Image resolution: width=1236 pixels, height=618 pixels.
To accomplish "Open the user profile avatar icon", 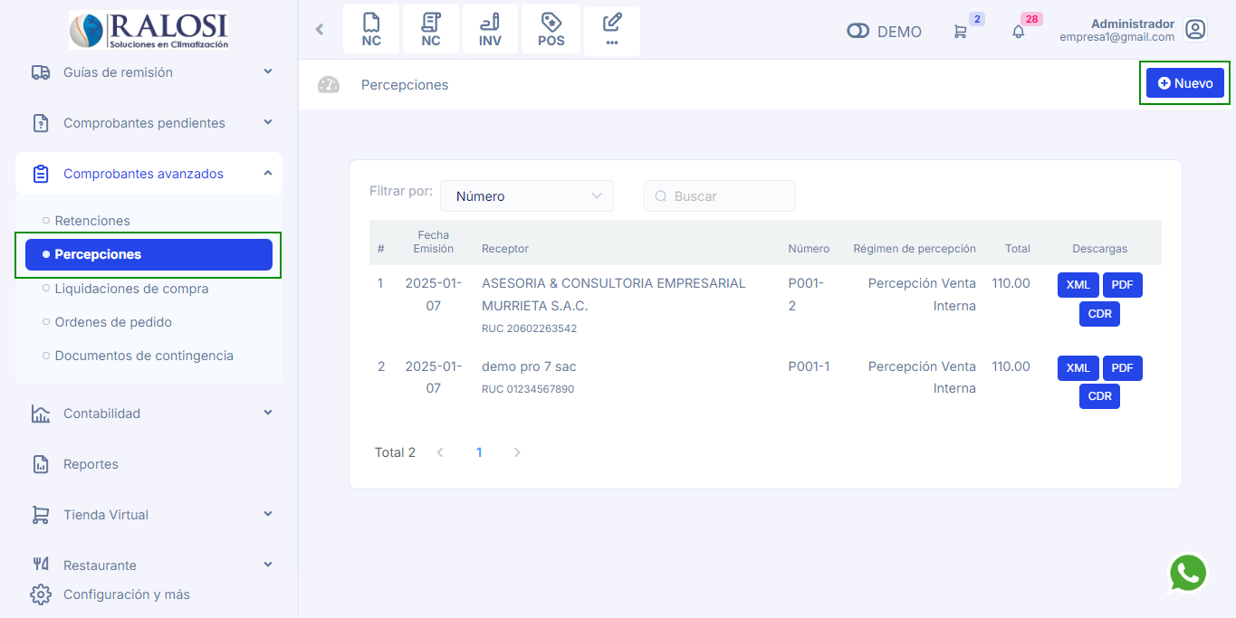I will (1195, 30).
